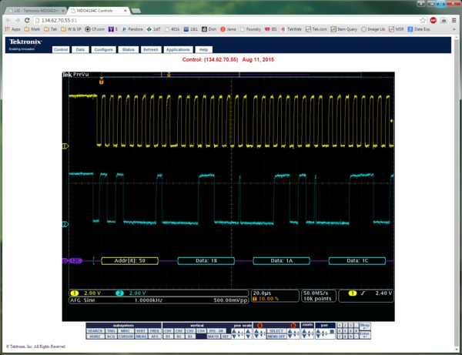Open the Applications menu tab

click(x=178, y=49)
